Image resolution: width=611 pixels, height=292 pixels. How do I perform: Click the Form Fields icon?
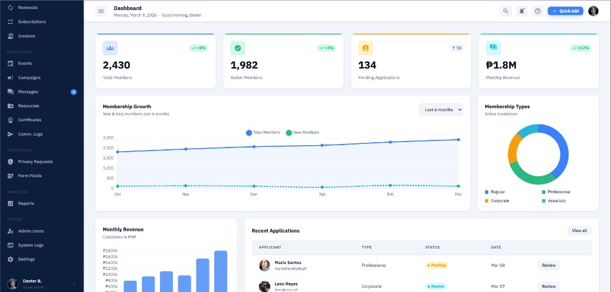point(11,176)
